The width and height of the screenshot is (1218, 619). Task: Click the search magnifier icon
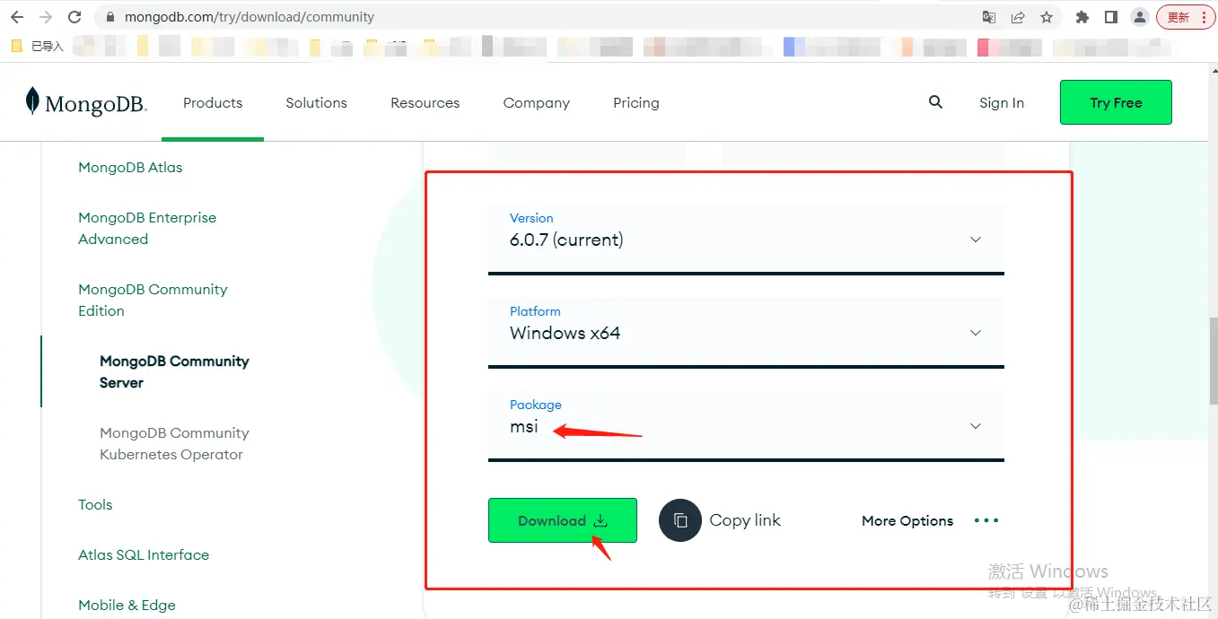(x=935, y=102)
